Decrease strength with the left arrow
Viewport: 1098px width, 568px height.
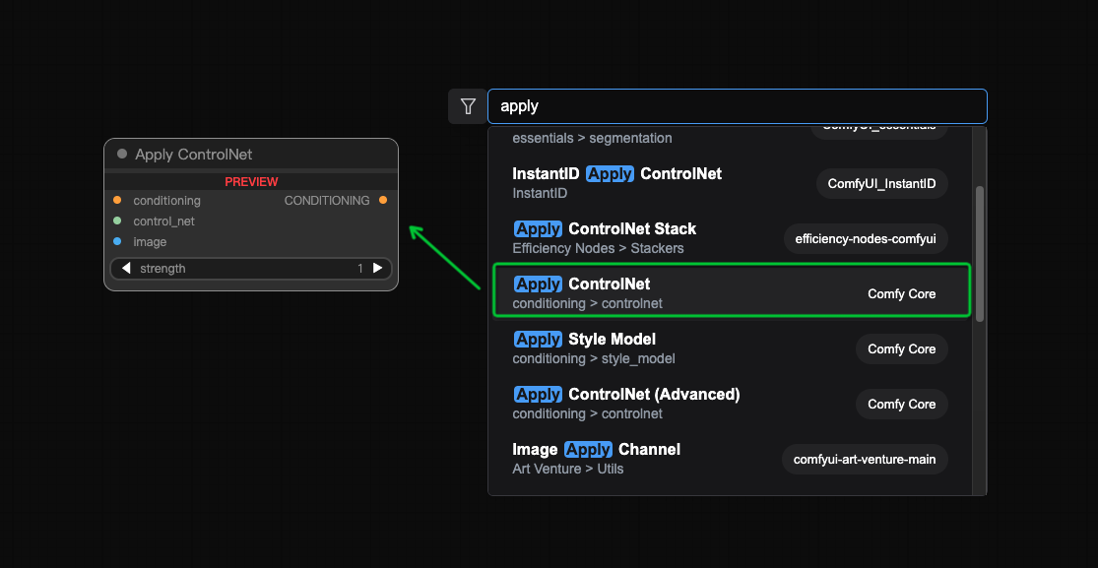pyautogui.click(x=126, y=269)
